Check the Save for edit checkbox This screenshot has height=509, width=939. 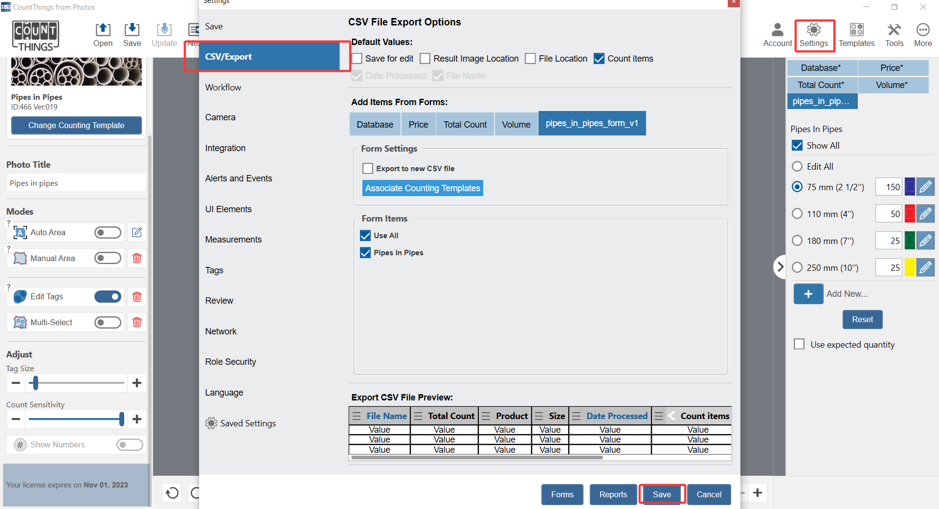point(358,59)
